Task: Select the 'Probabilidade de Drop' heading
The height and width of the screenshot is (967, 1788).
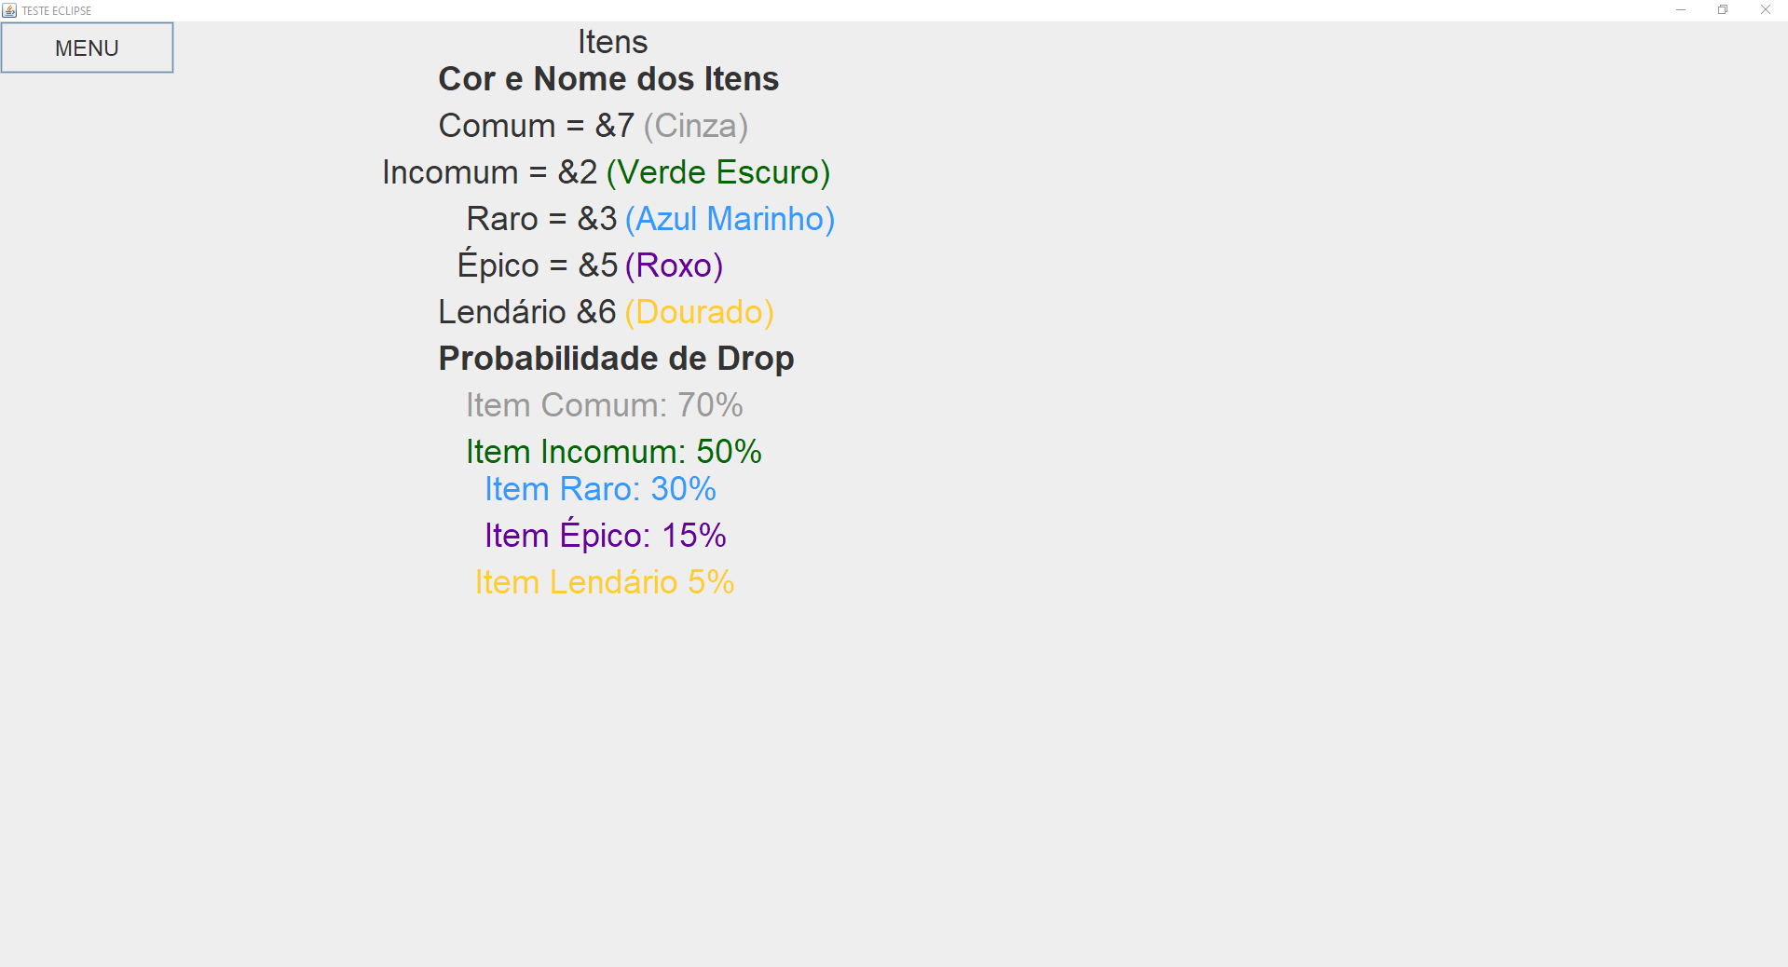Action: pyautogui.click(x=616, y=359)
